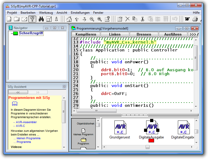The image size is (208, 159).
Task: Click the binoculars search icon
Action: (41, 19)
